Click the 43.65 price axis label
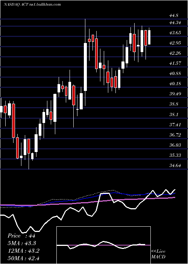This screenshot has width=188, height=264. pos(175,33)
